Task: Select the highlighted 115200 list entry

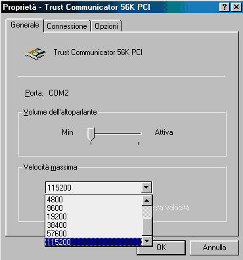Action: (94, 242)
